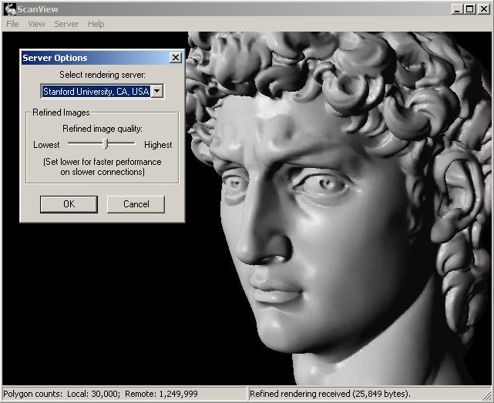Close the main ScanView window
The width and height of the screenshot is (494, 403).
point(483,9)
